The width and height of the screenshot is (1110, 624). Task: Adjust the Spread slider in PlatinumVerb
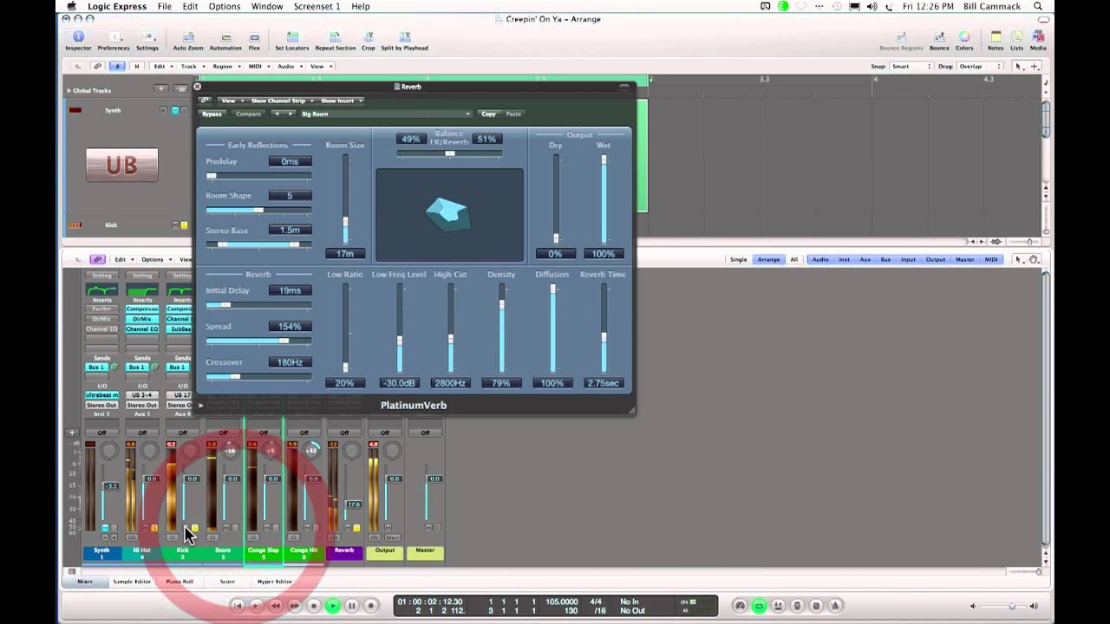(258, 341)
